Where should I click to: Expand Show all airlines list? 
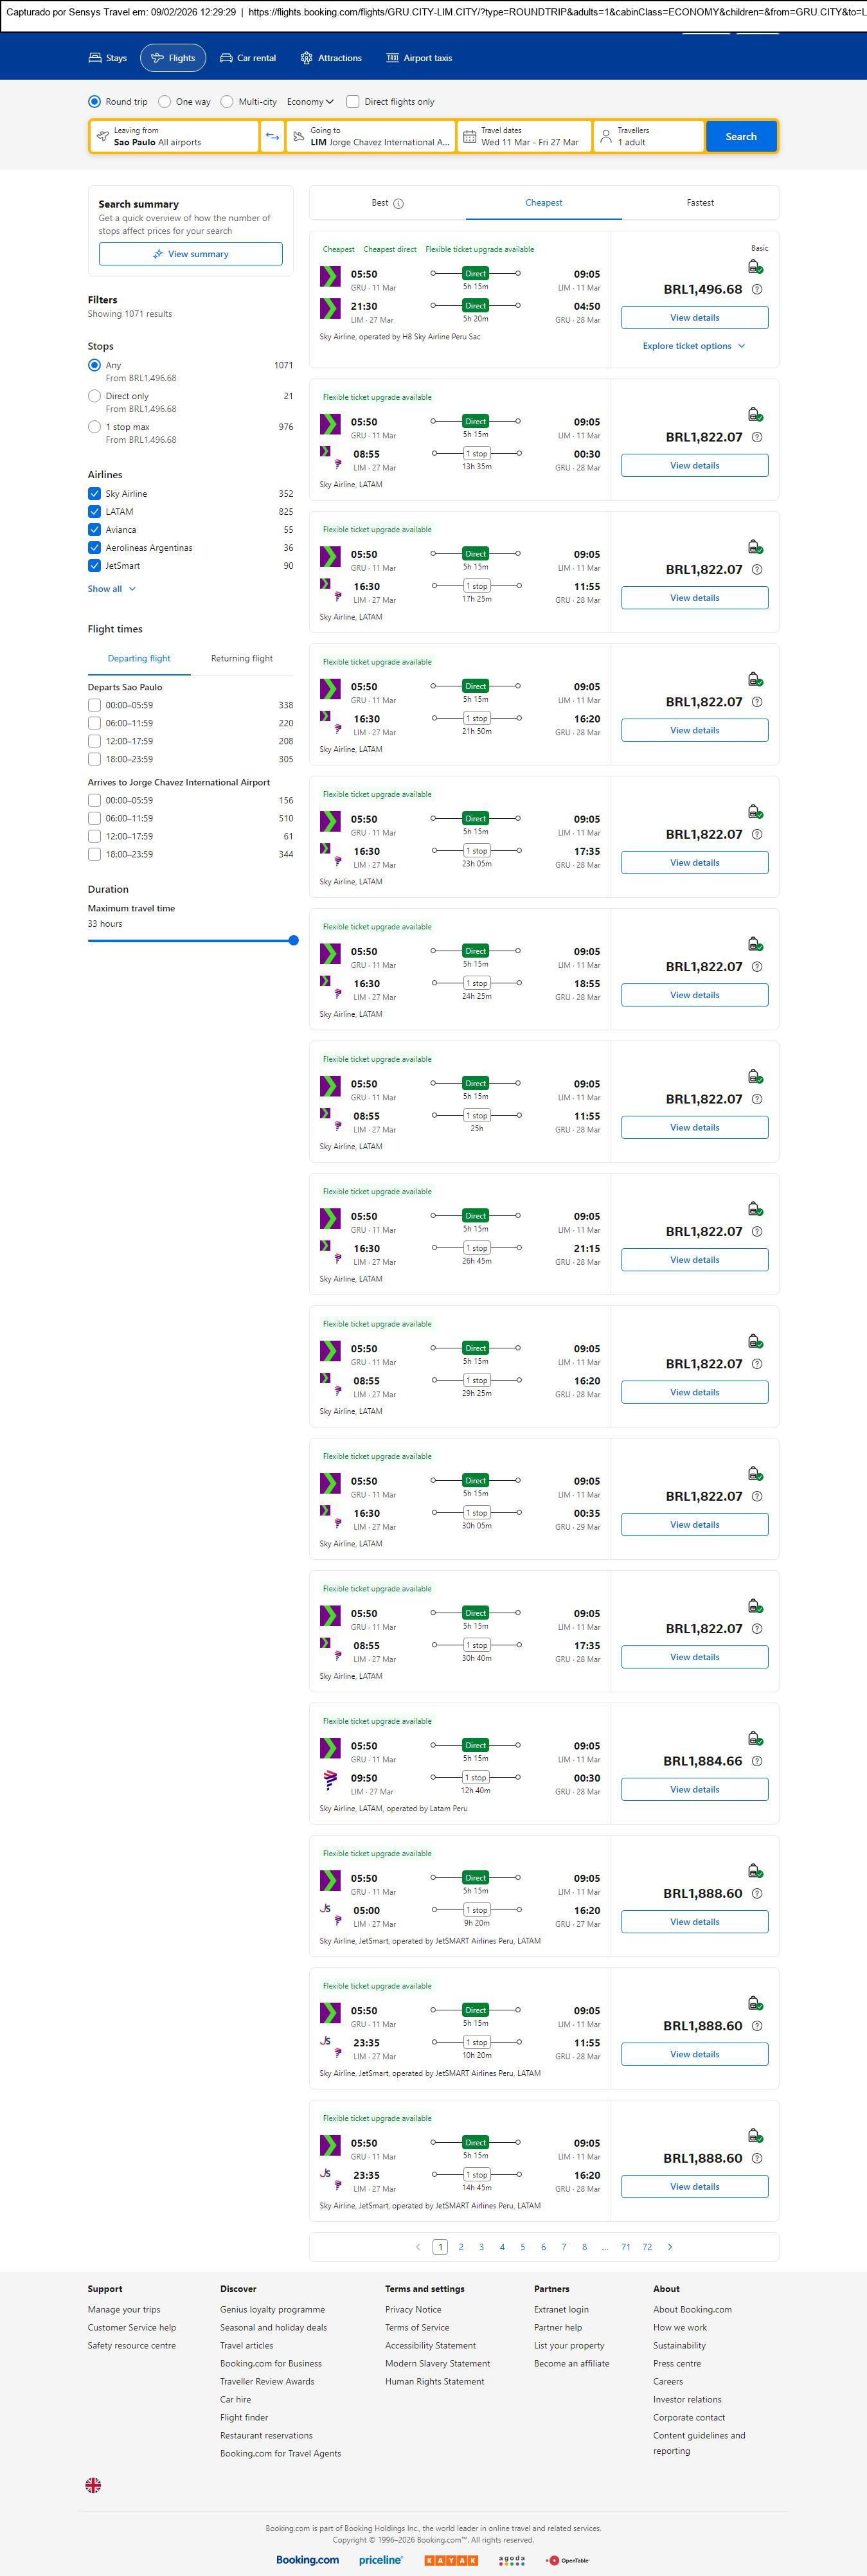(x=111, y=589)
